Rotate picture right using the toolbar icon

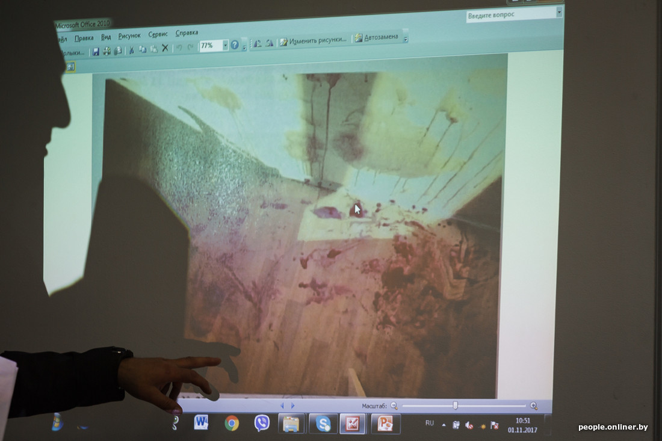pos(270,43)
